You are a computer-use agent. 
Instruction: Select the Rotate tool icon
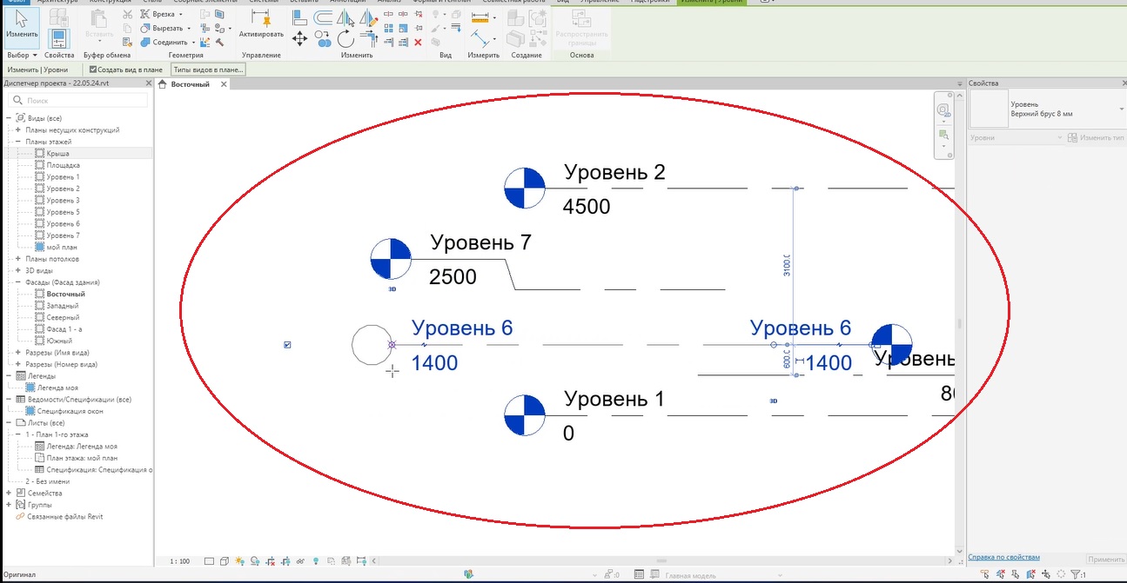pyautogui.click(x=345, y=38)
